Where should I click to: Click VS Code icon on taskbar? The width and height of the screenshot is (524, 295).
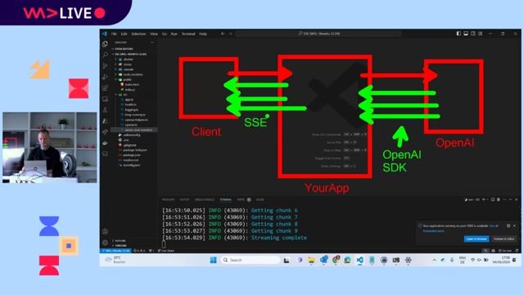[x=359, y=260]
